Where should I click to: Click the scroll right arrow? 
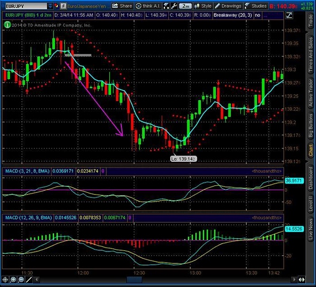click(294, 280)
